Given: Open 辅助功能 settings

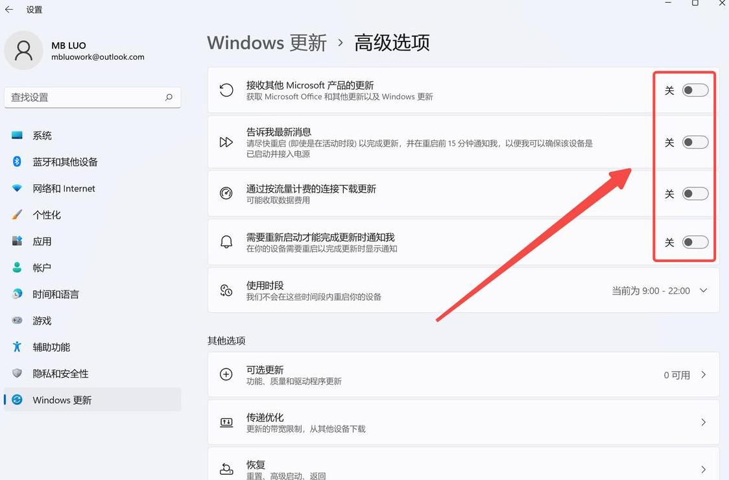Looking at the screenshot, I should 93,347.
